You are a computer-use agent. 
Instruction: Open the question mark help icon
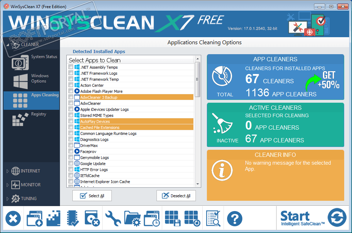point(235,218)
